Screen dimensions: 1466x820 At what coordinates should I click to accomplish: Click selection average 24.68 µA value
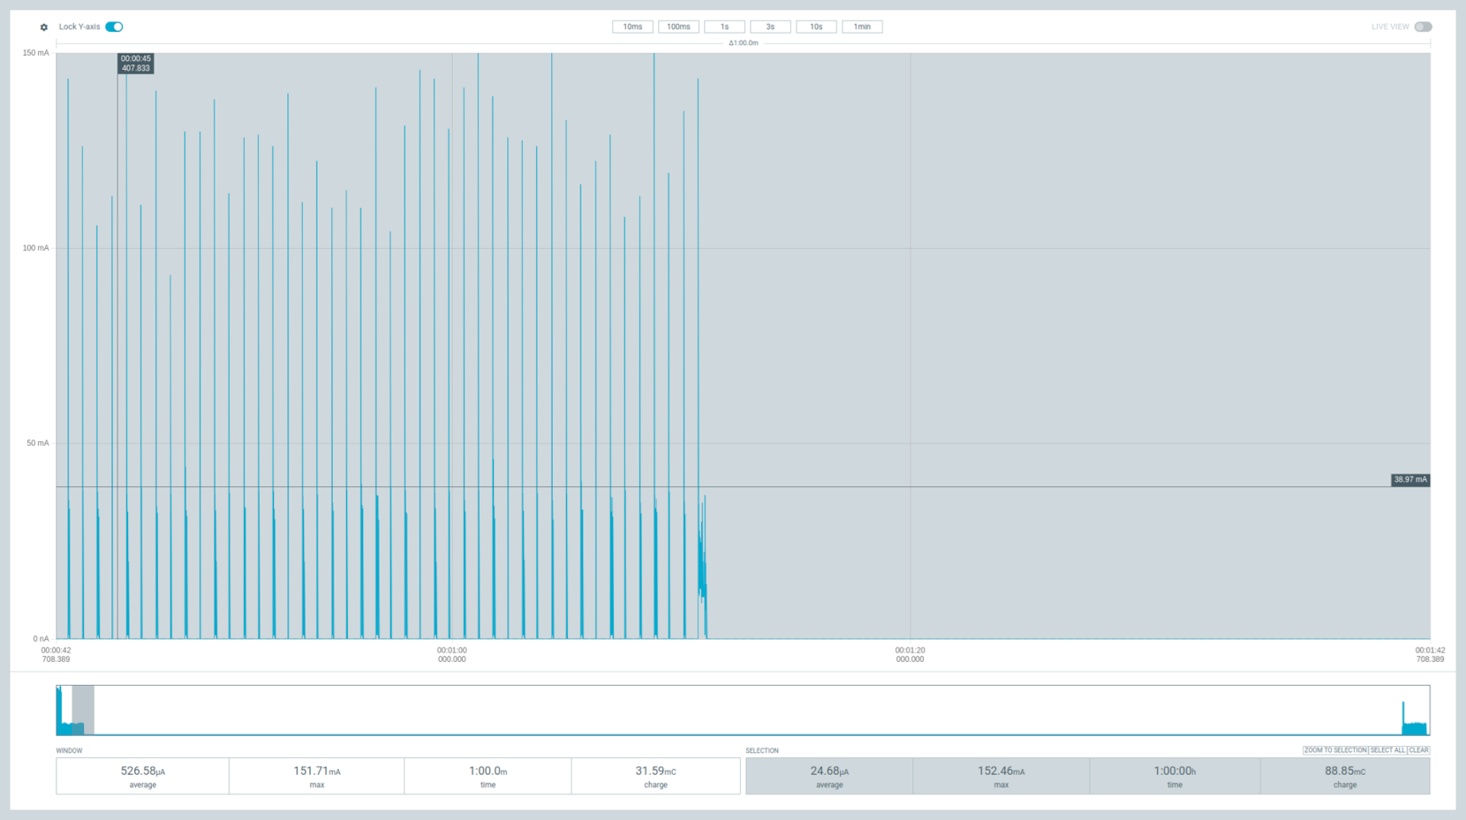tap(829, 771)
